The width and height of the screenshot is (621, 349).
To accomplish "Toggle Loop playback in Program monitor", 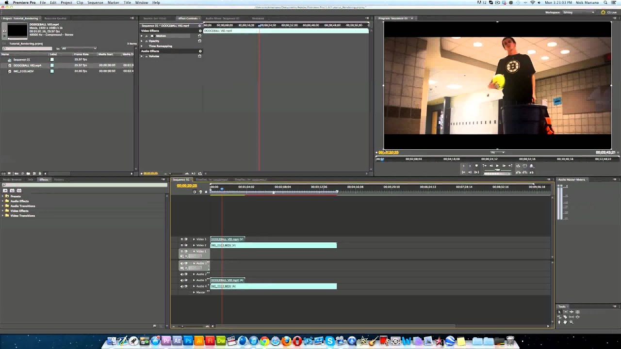I will [518, 166].
